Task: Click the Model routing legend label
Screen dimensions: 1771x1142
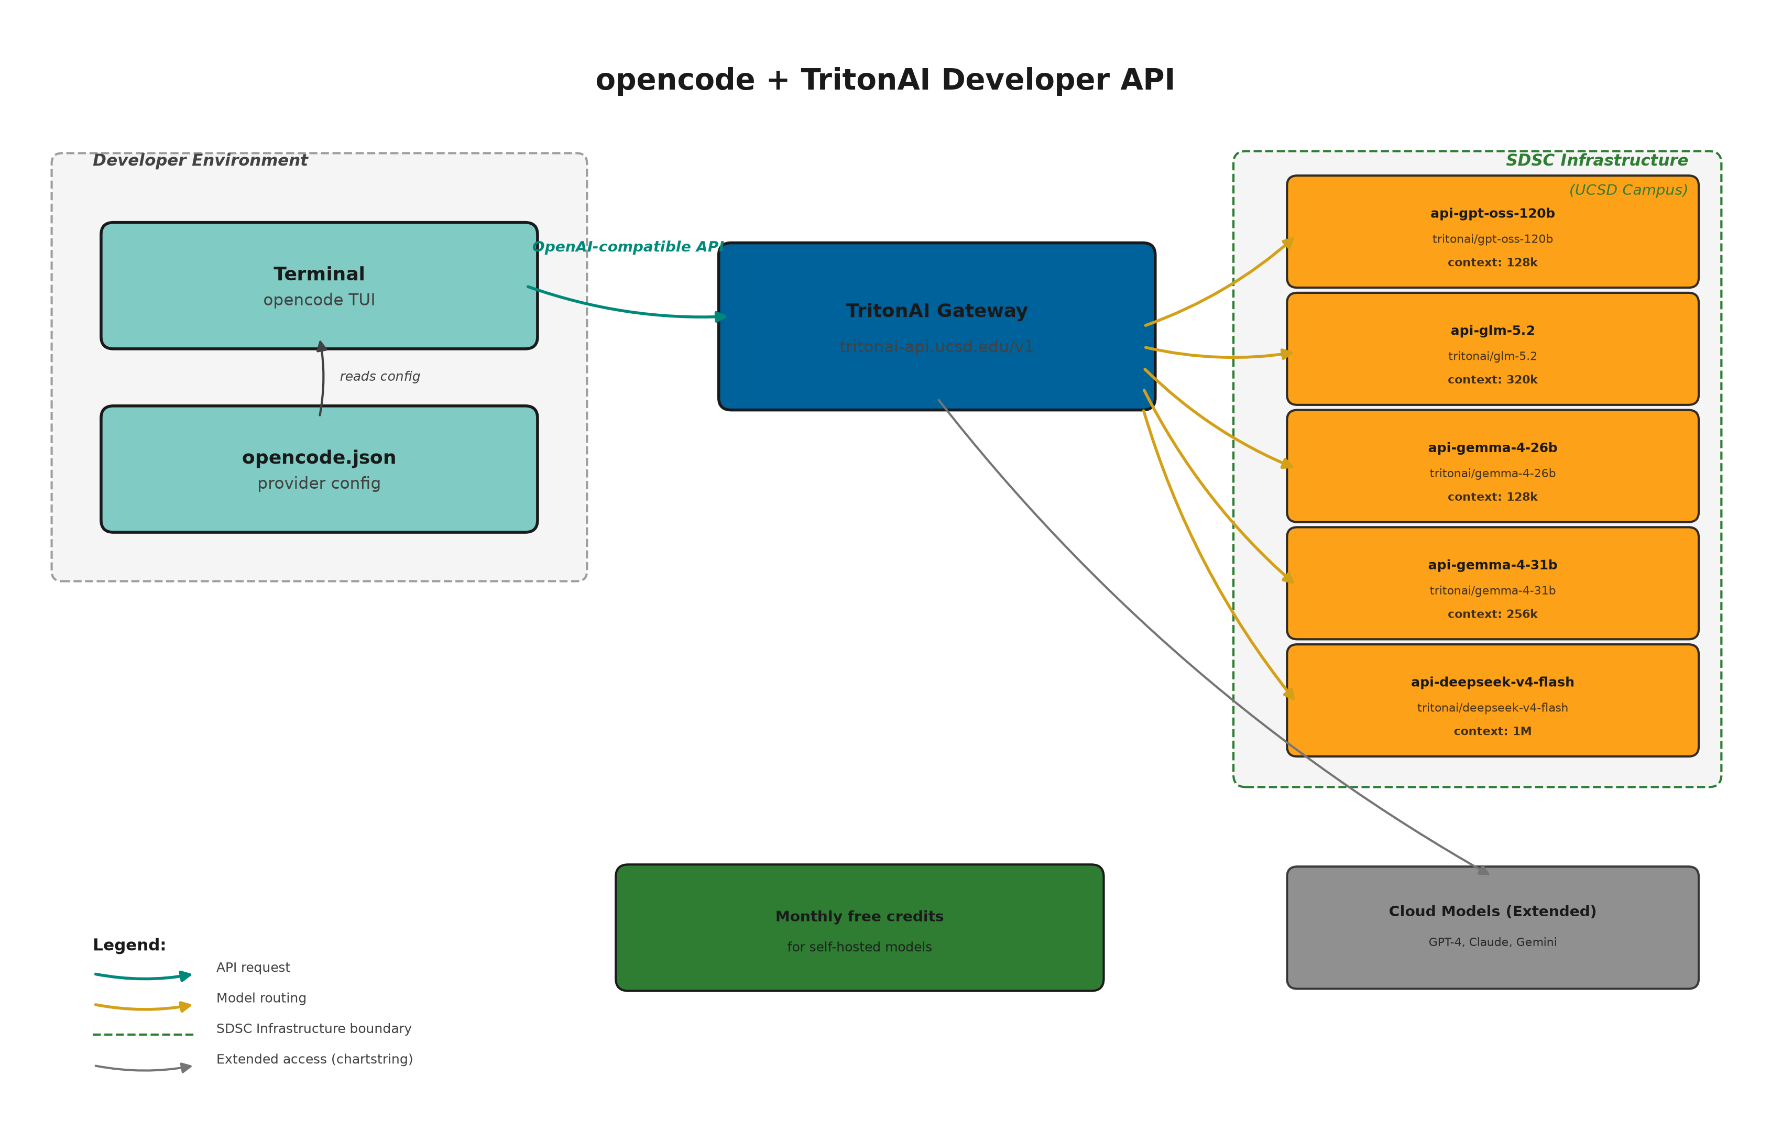Action: [261, 998]
